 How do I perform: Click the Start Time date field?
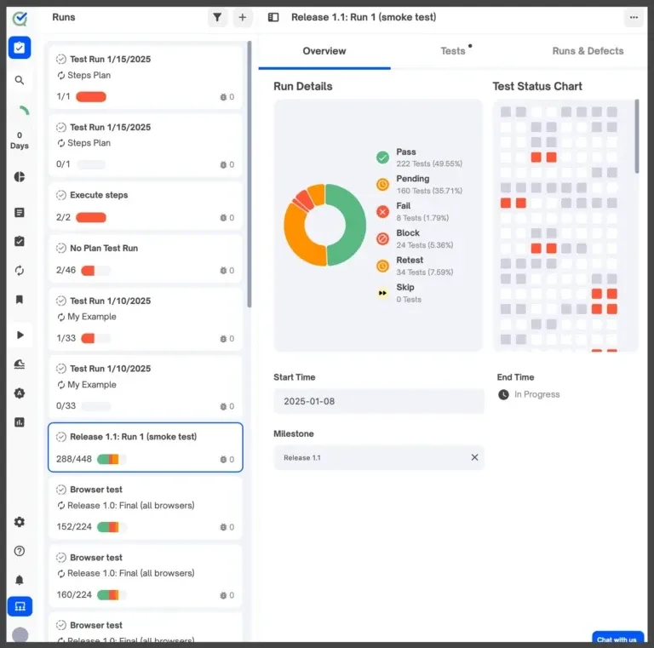point(379,401)
